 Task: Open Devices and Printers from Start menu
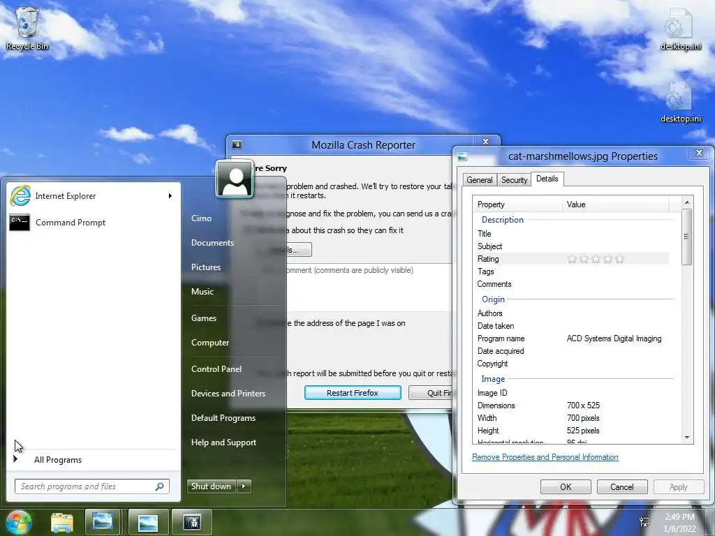pyautogui.click(x=228, y=394)
